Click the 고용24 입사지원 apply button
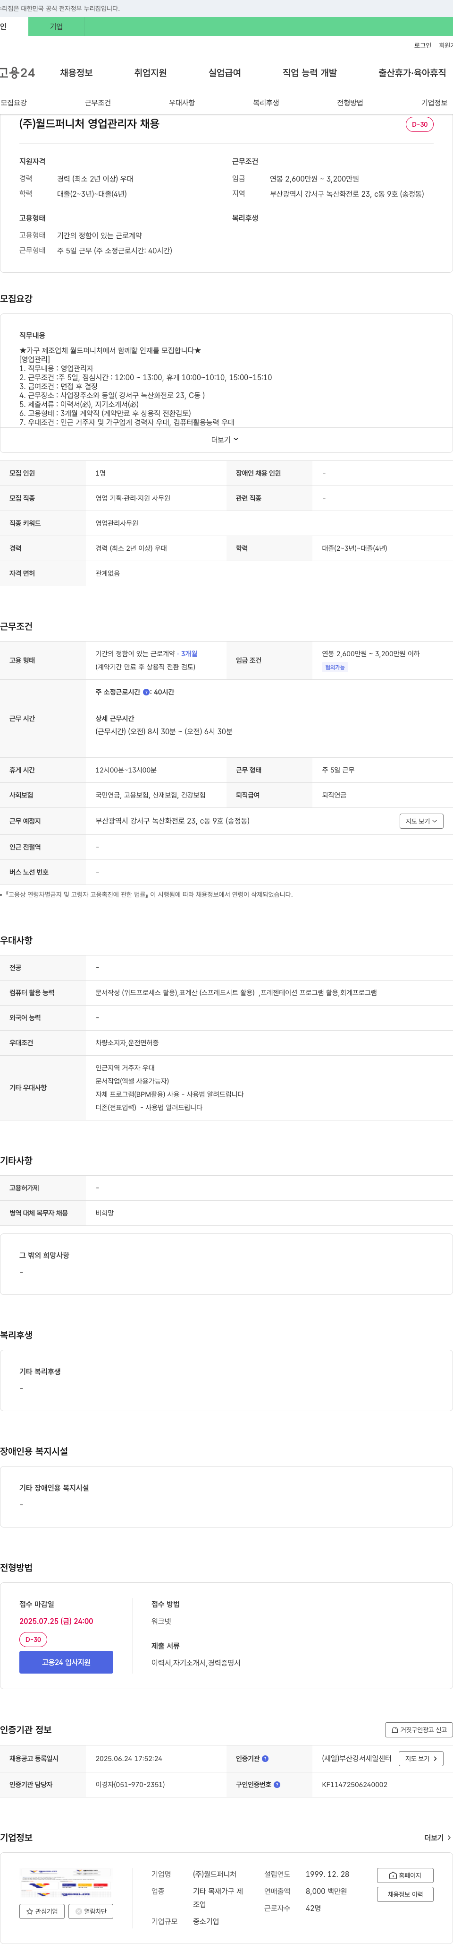Viewport: 453px width, 1944px height. tap(67, 1662)
